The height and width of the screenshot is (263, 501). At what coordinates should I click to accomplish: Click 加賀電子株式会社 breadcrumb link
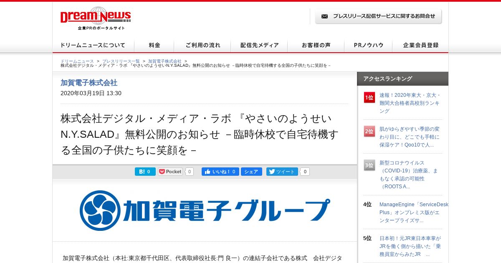(165, 61)
